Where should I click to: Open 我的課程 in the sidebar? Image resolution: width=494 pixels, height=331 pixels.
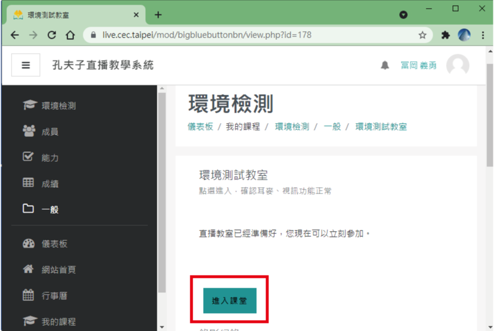[x=58, y=322]
